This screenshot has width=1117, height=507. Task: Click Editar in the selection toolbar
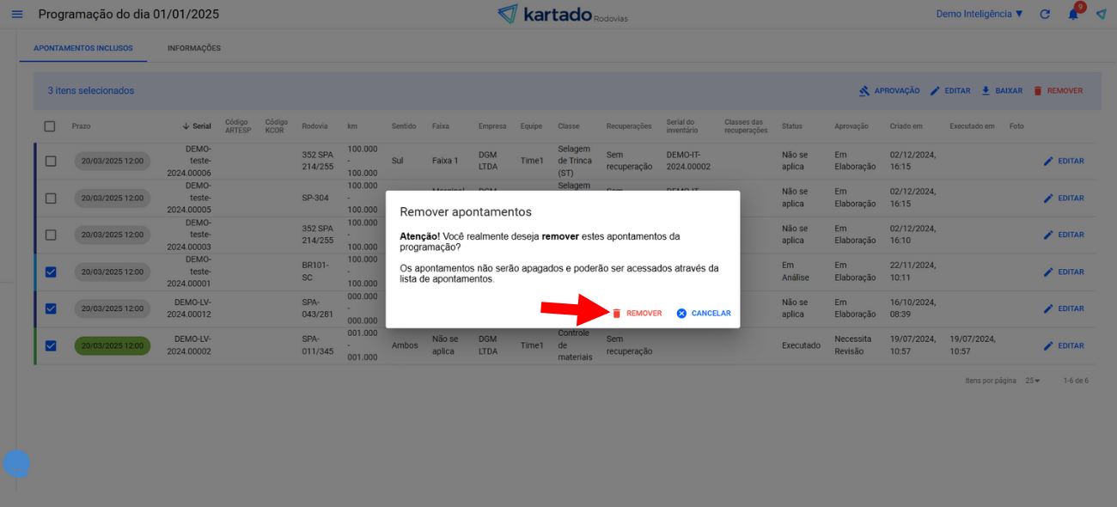point(950,91)
